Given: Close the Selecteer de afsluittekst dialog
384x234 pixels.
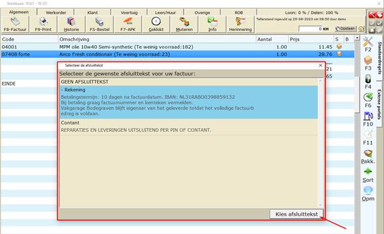Looking at the screenshot, I should point(320,65).
